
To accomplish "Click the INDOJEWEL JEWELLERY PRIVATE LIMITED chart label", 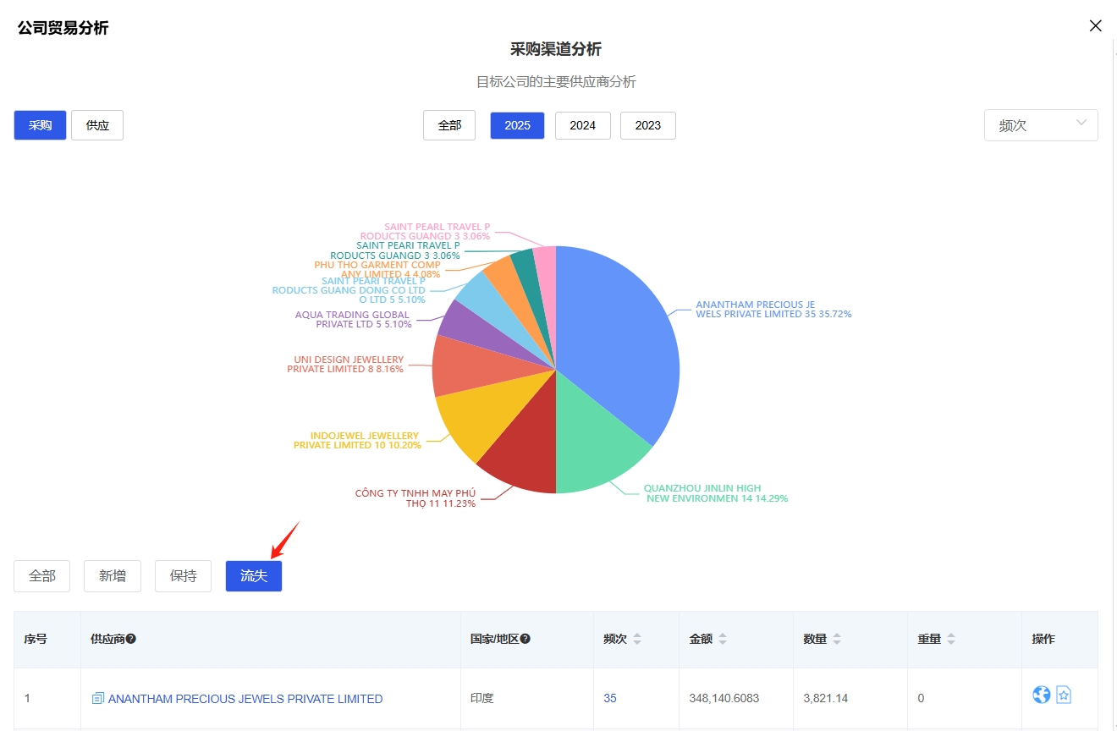I will point(357,440).
